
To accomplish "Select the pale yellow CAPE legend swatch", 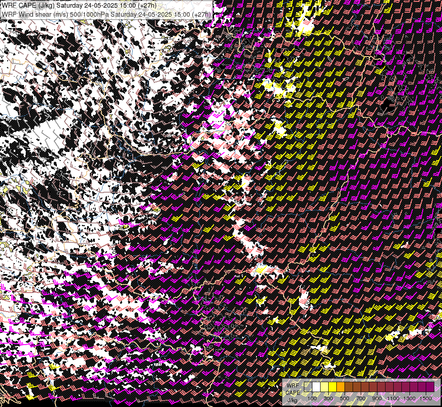I will pyautogui.click(x=325, y=387).
